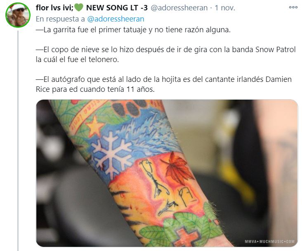Image resolution: width=302 pixels, height=251 pixels.
Task: Click the yellow star tattoo in photo
Action: click(94, 126)
